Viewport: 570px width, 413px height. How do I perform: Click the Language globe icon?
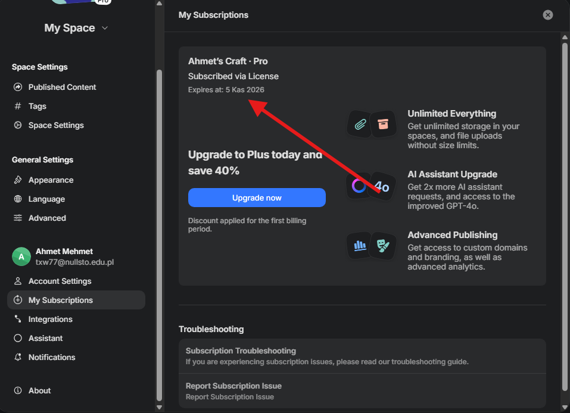18,199
